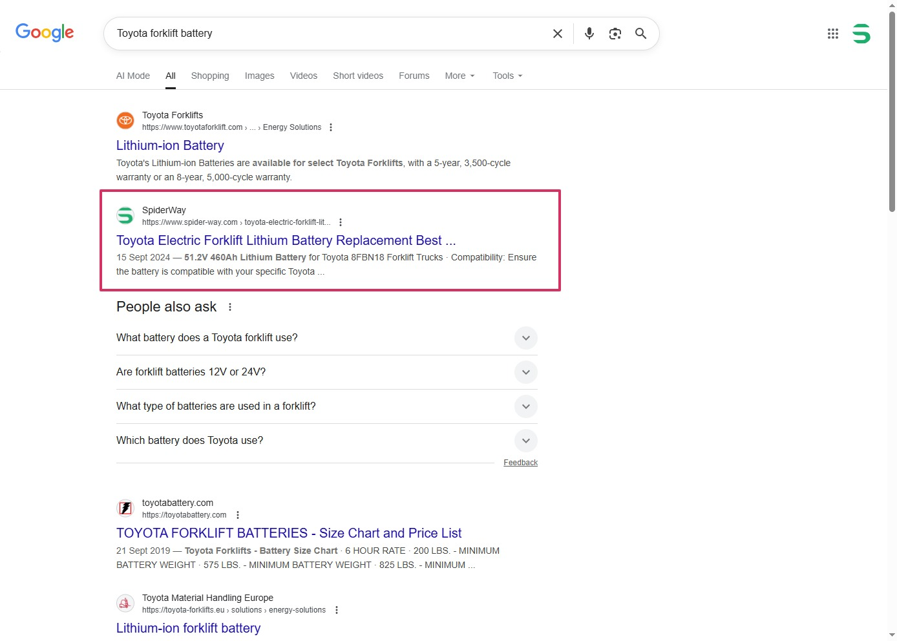The height and width of the screenshot is (641, 897).
Task: Click into the search input field
Action: point(323,34)
